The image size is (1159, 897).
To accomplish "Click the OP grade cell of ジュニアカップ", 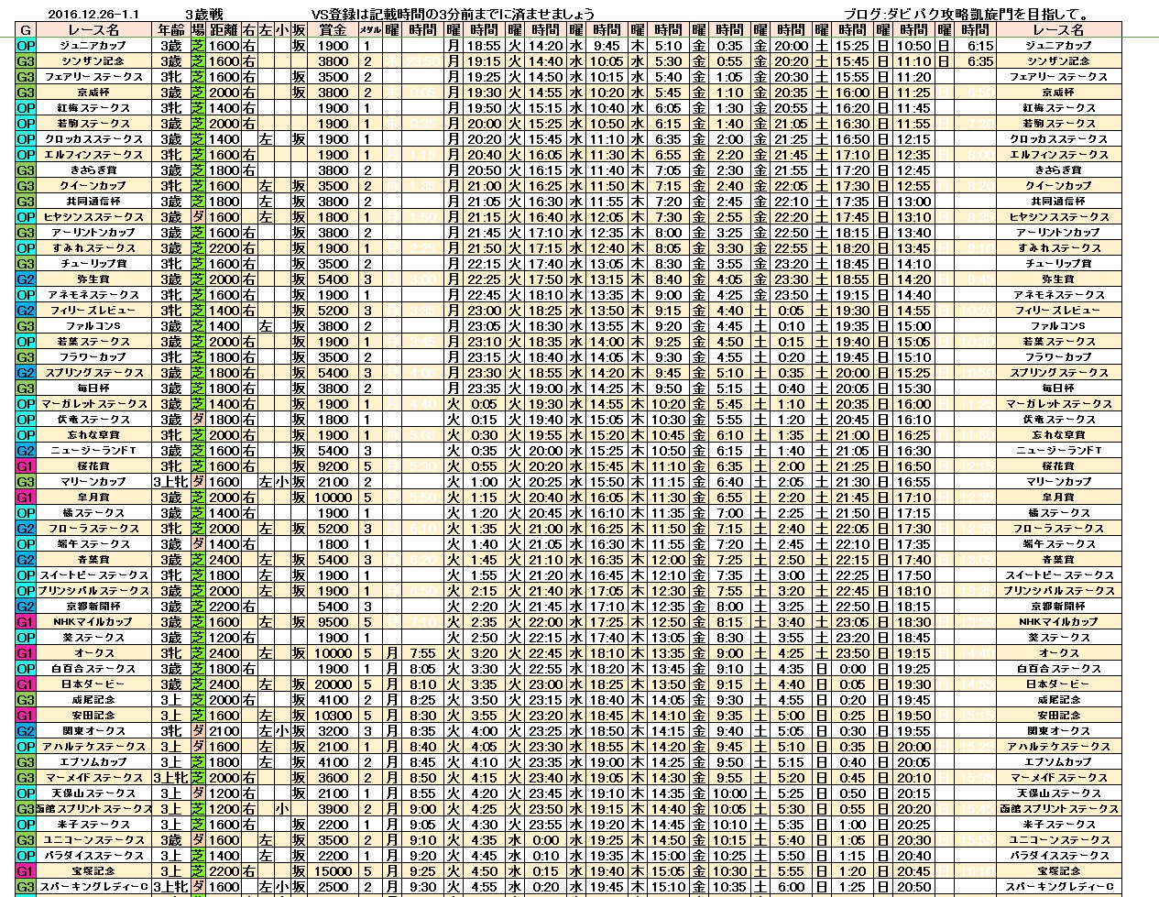I will pyautogui.click(x=26, y=46).
